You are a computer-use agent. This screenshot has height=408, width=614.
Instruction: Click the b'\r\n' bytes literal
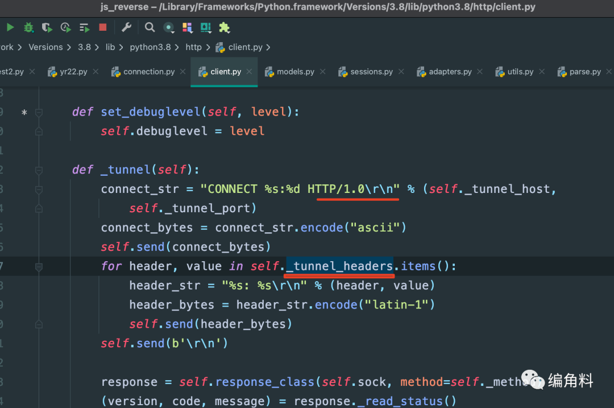tap(197, 344)
